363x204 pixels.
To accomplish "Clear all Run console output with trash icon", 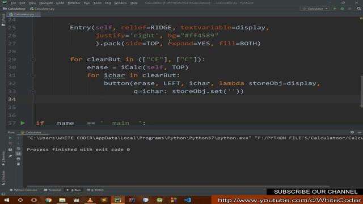I will pos(19,164).
